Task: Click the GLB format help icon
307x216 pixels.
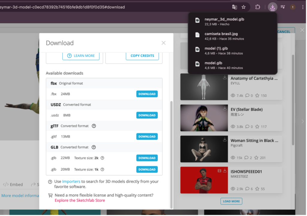Action: 94,148
